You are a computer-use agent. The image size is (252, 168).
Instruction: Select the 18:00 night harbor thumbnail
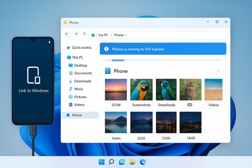click(190, 122)
